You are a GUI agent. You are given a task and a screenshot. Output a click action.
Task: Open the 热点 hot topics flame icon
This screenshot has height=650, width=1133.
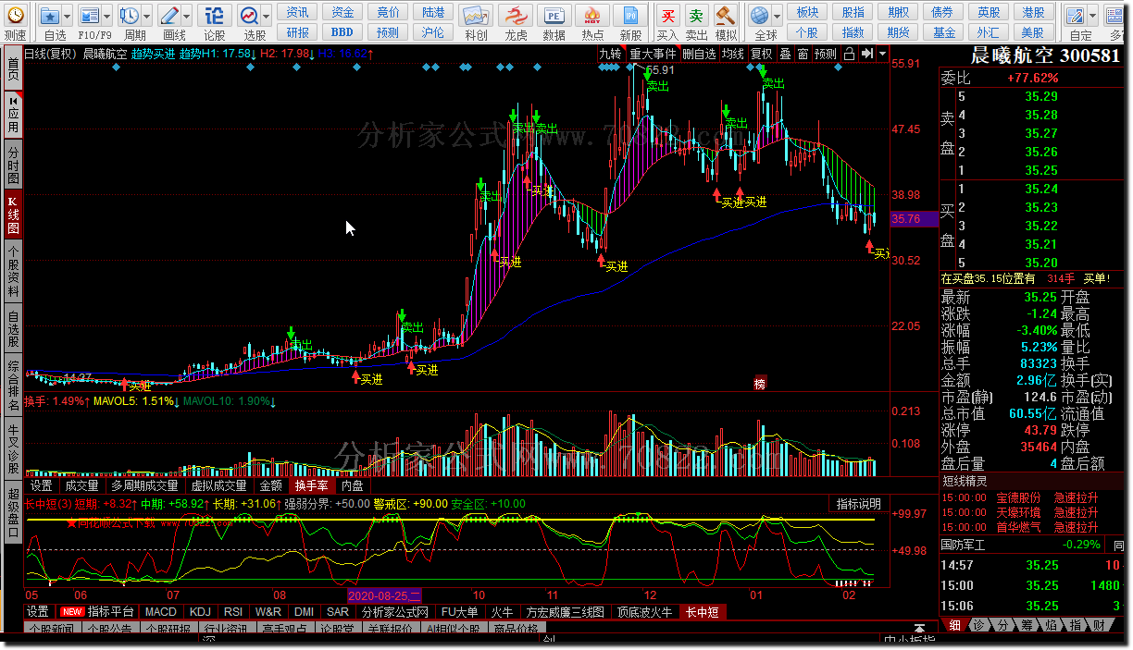[x=592, y=17]
